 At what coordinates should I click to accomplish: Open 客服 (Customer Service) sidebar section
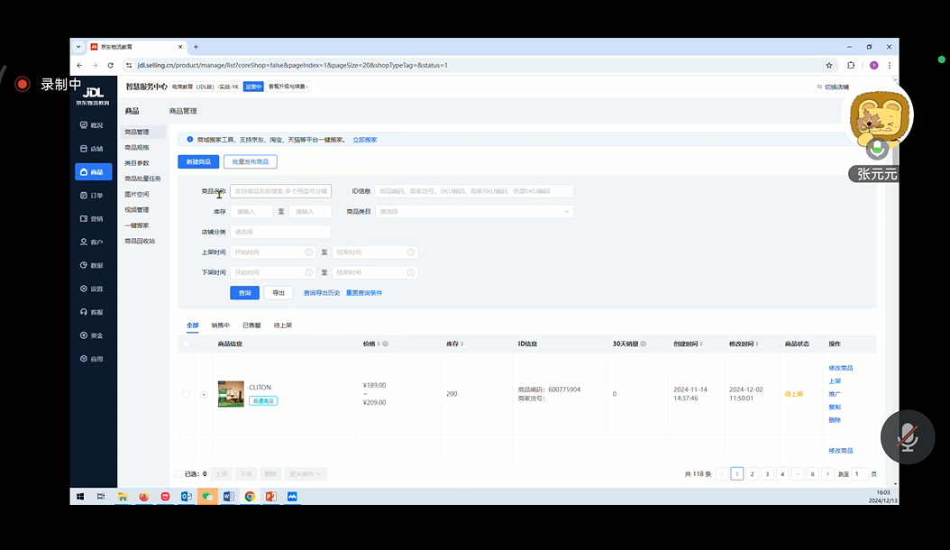[94, 313]
